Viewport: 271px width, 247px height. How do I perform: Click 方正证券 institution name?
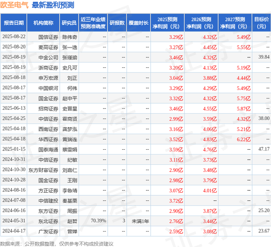click(x=48, y=190)
